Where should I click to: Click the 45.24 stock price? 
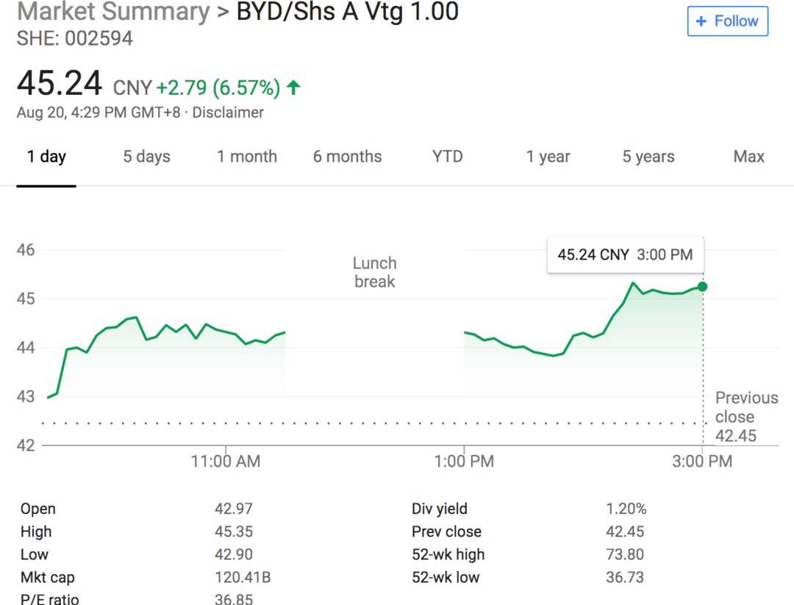click(60, 84)
